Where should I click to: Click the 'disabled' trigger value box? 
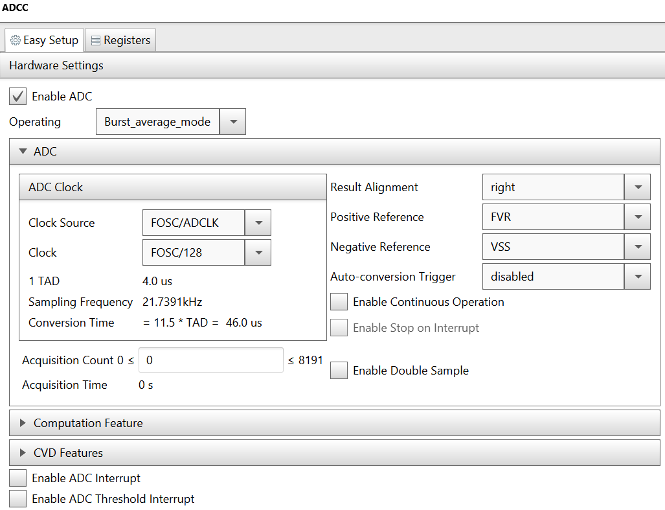(554, 277)
